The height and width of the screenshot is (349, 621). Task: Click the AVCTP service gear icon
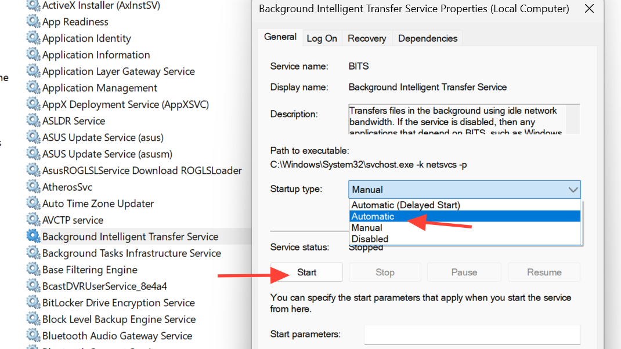coord(34,220)
